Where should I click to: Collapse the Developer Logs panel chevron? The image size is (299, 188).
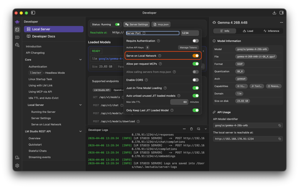(206, 129)
